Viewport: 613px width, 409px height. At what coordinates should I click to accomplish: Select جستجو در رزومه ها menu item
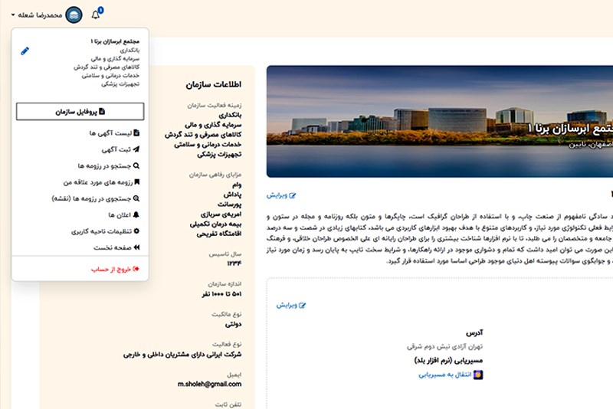tap(108, 165)
